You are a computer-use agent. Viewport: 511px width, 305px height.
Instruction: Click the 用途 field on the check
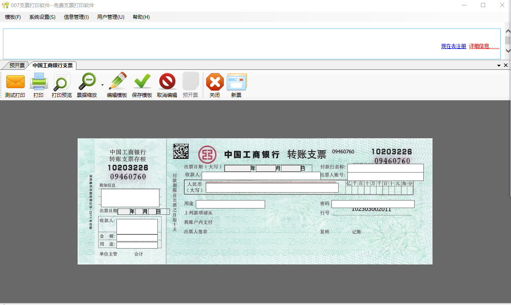[230, 204]
